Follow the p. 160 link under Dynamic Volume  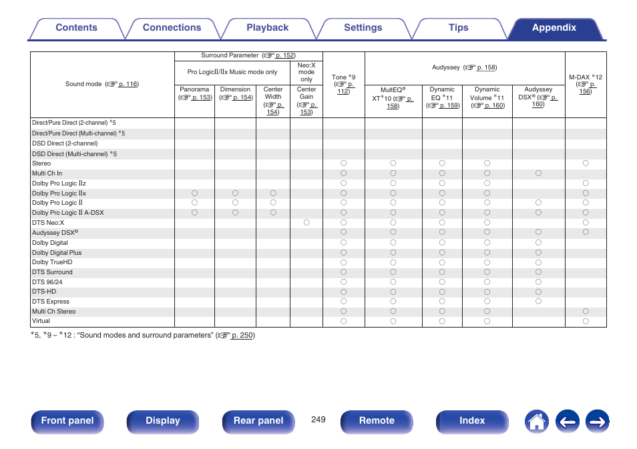point(494,105)
